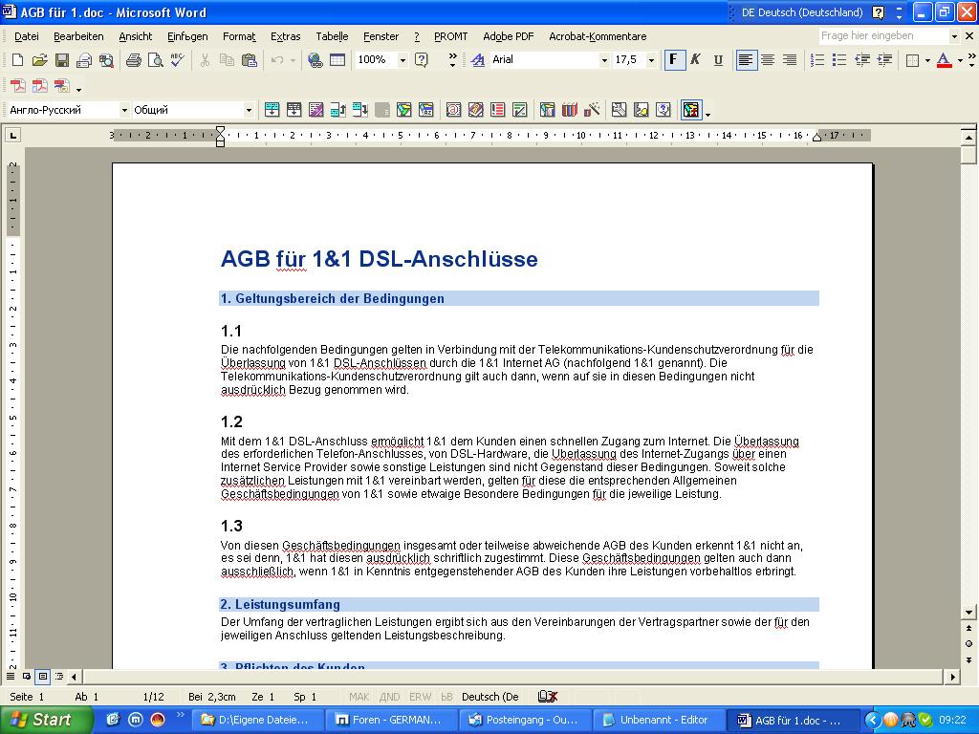
Task: Click the E-mail envelope icon in the standard toolbar
Action: [x=84, y=60]
